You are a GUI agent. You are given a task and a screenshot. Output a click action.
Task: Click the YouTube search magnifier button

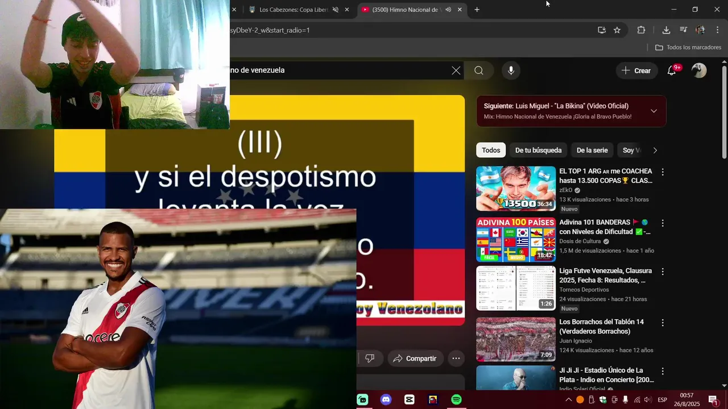click(x=479, y=70)
